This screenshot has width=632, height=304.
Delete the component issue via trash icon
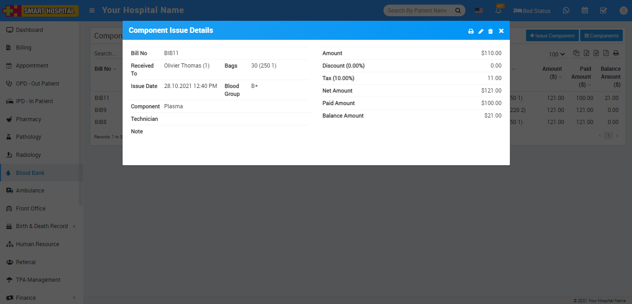490,31
